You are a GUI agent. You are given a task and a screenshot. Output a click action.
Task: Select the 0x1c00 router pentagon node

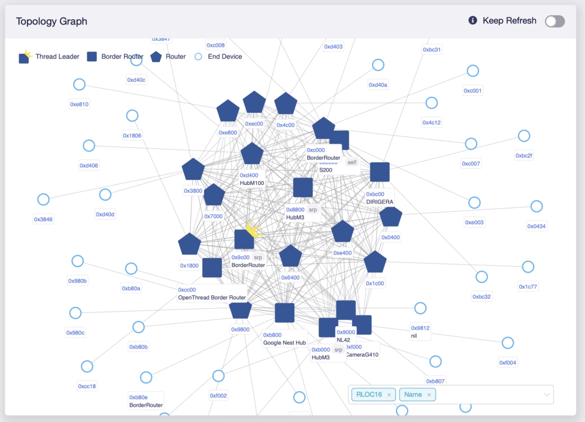click(374, 262)
